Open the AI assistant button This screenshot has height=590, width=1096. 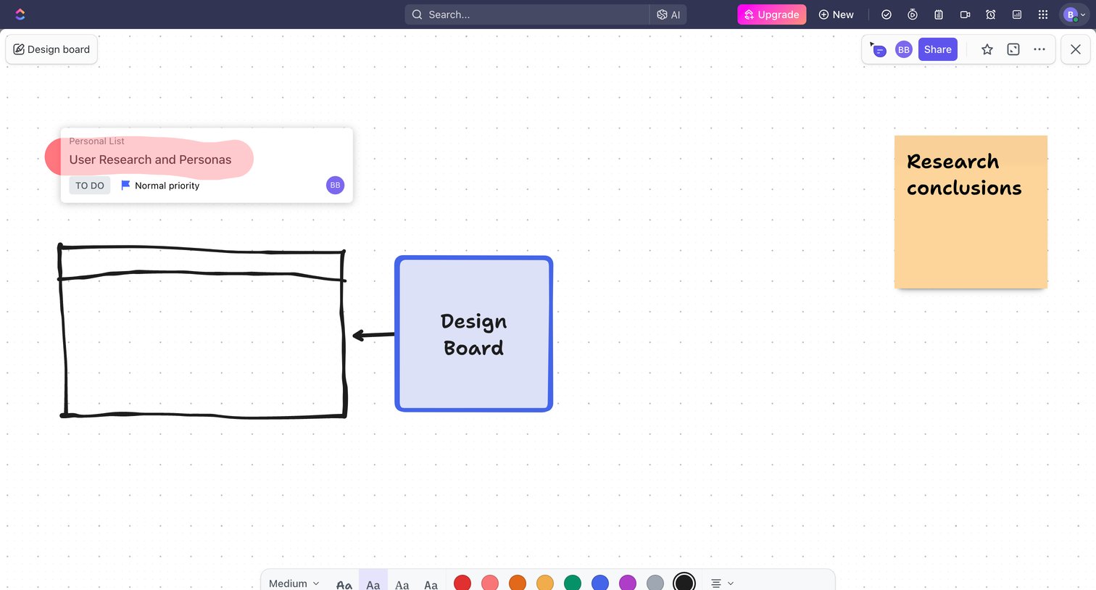[x=668, y=14]
